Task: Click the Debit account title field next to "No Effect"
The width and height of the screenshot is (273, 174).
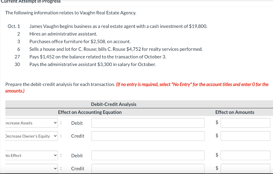Action: pyautogui.click(x=148, y=155)
